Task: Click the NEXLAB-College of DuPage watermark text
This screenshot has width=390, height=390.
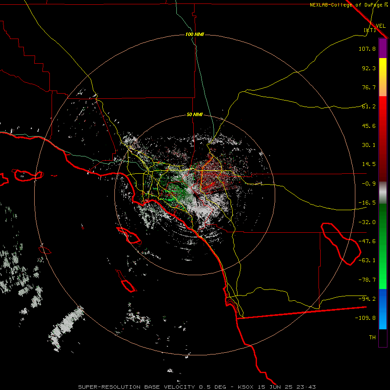Action: coord(348,5)
